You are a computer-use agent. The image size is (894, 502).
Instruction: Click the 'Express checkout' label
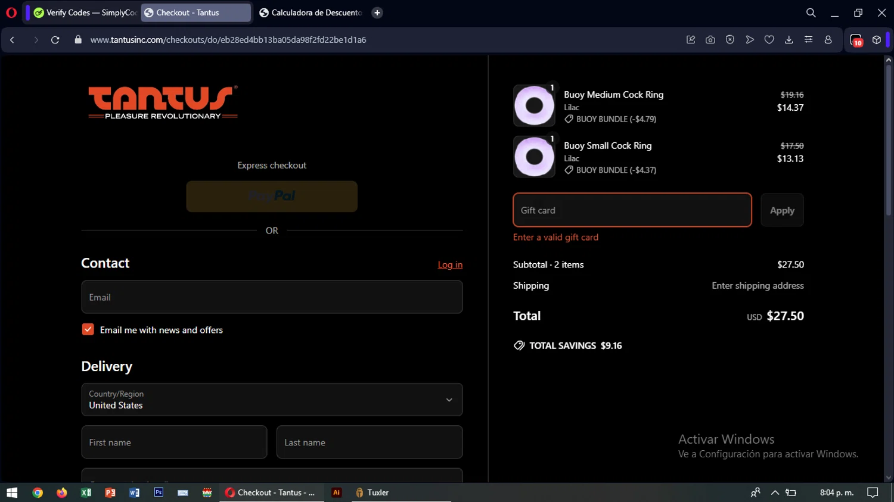click(272, 166)
